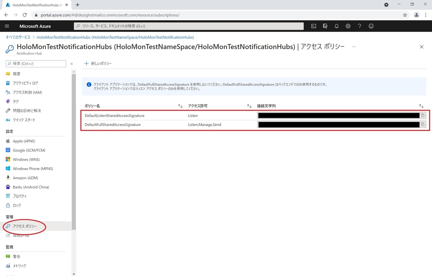Copy the DefaultFullSharedAccessSignature connection string
432x276 pixels.
(x=423, y=124)
